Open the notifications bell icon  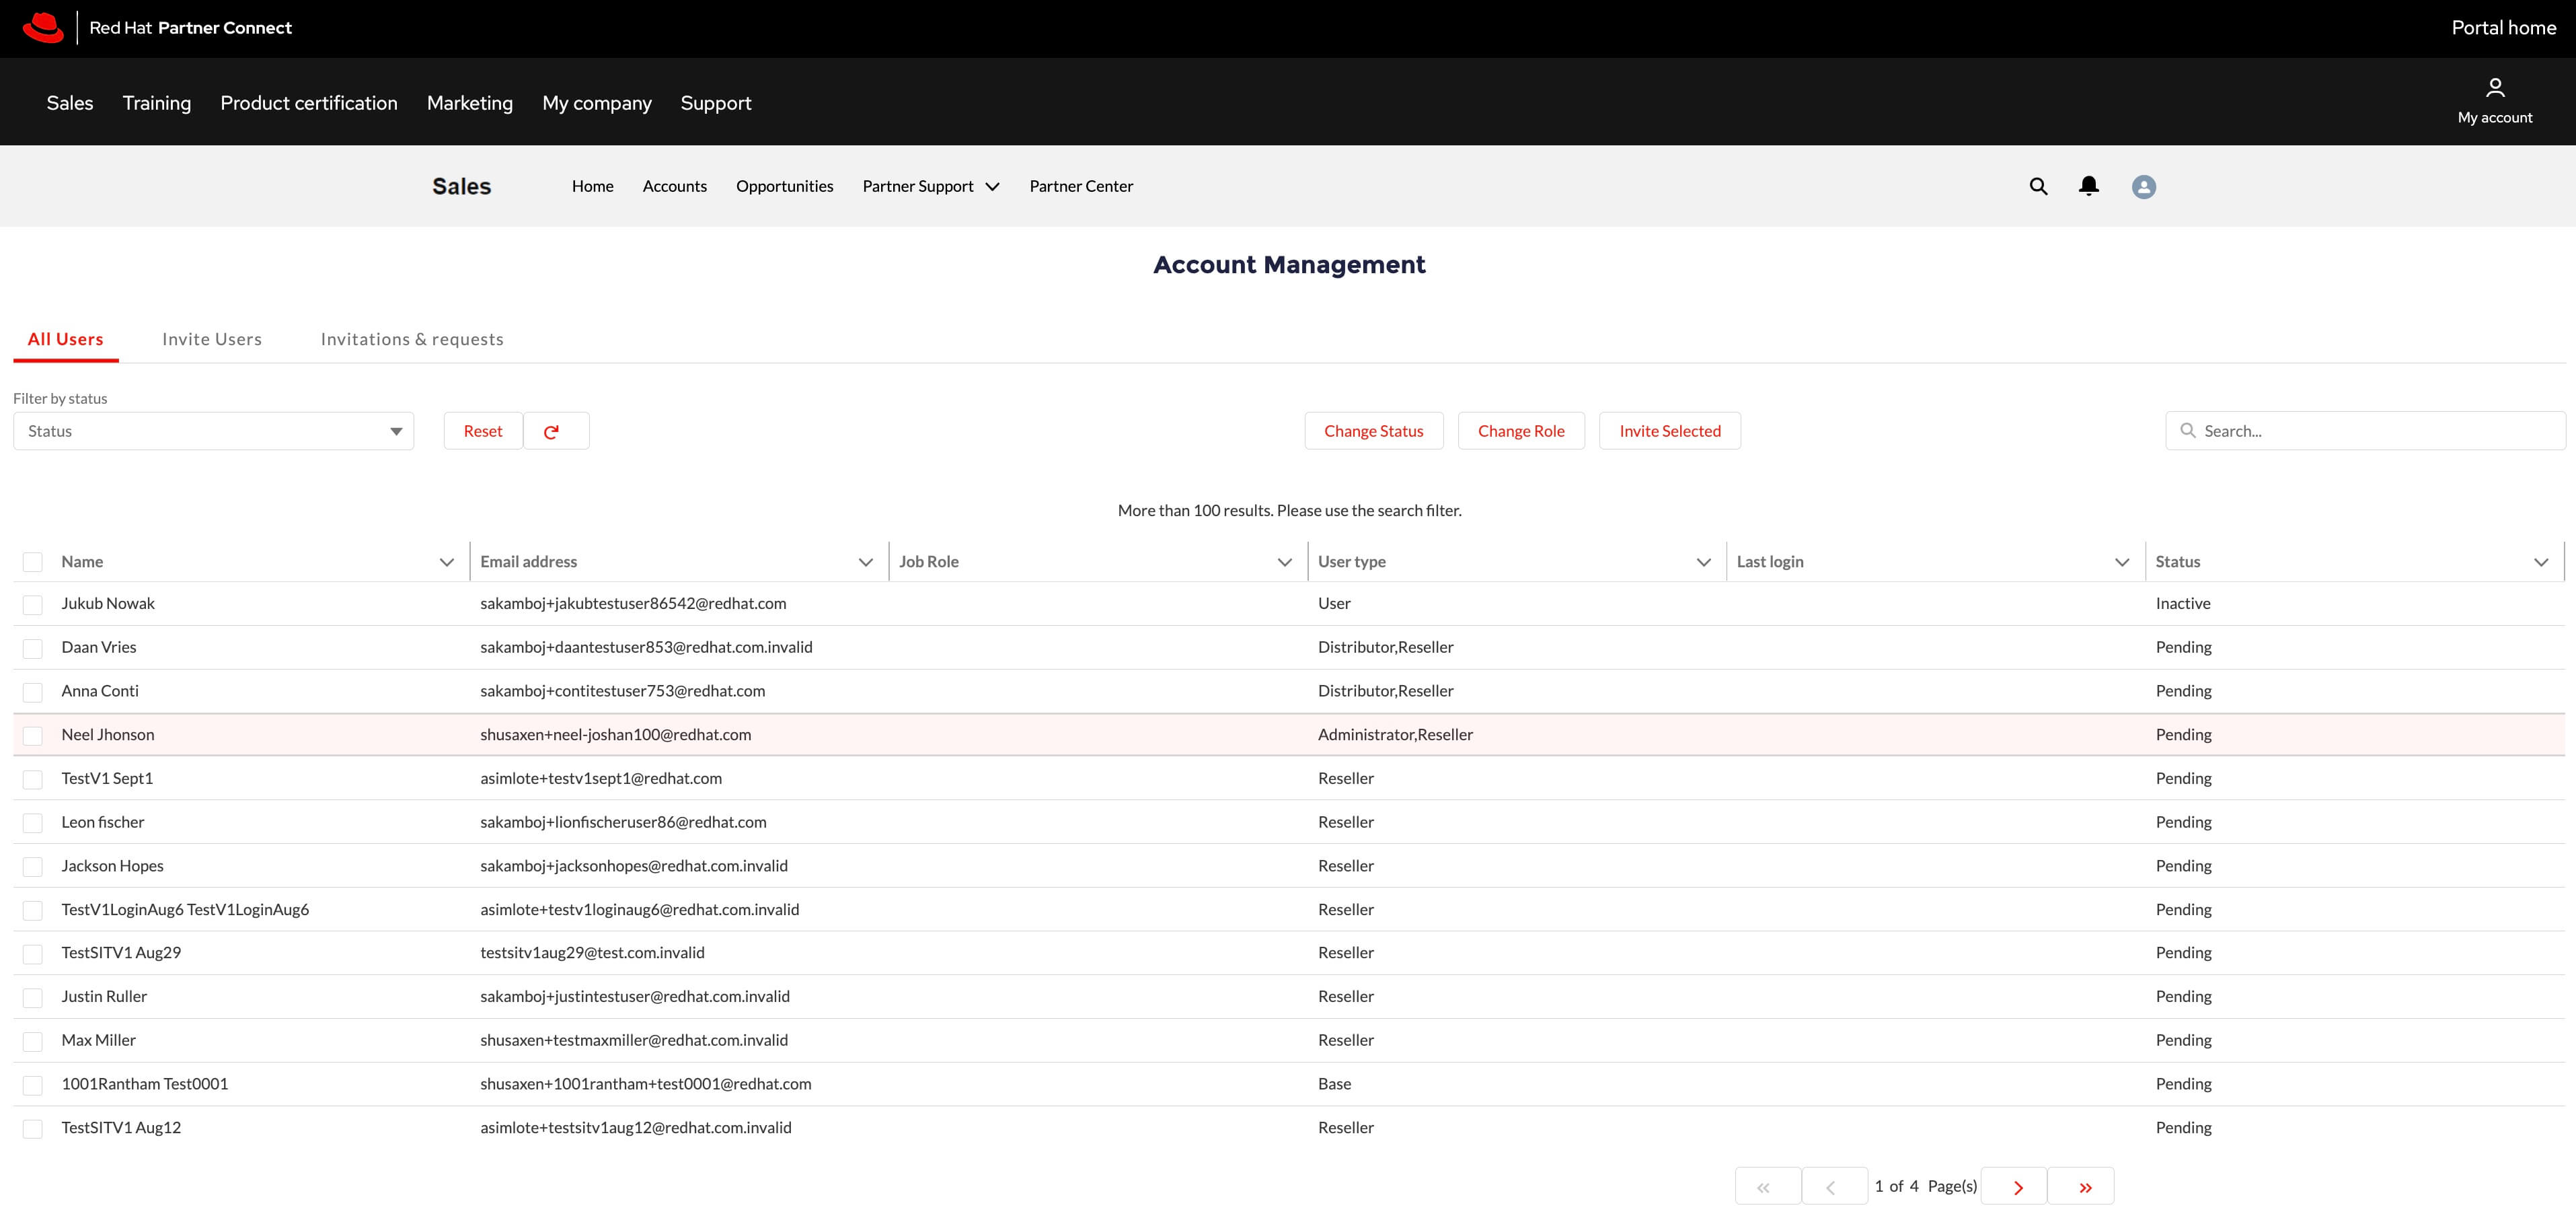pyautogui.click(x=2088, y=186)
